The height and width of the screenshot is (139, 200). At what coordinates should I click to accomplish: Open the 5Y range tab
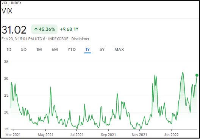point(102,49)
